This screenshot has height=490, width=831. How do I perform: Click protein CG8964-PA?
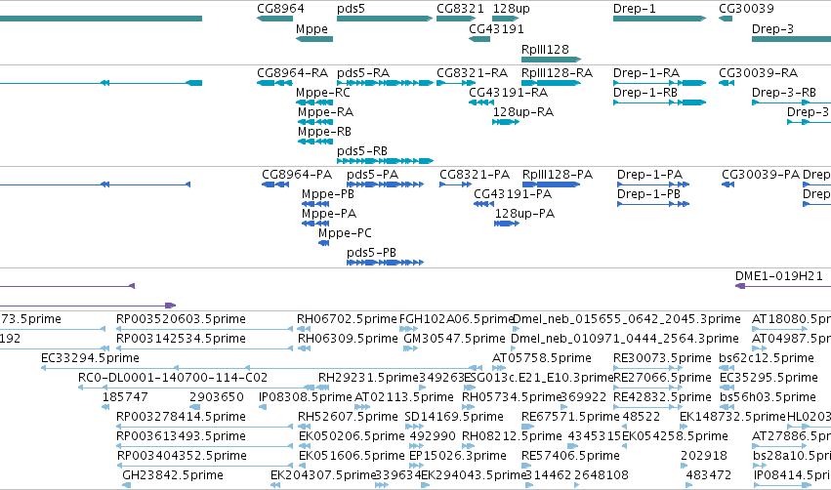275,184
